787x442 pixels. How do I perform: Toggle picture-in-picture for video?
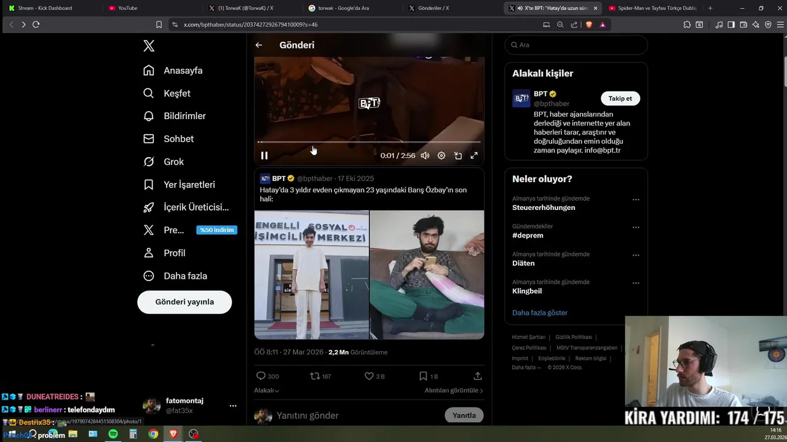(x=458, y=156)
